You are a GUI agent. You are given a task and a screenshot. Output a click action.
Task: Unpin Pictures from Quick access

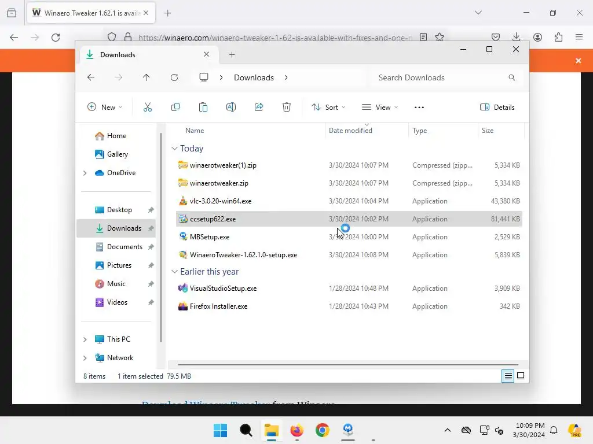click(151, 265)
